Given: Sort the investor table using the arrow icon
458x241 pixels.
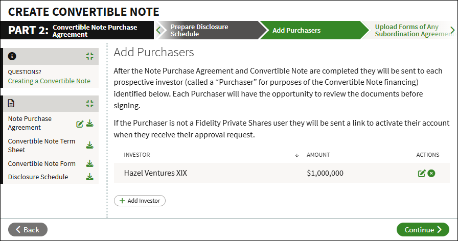Looking at the screenshot, I should coord(297,155).
